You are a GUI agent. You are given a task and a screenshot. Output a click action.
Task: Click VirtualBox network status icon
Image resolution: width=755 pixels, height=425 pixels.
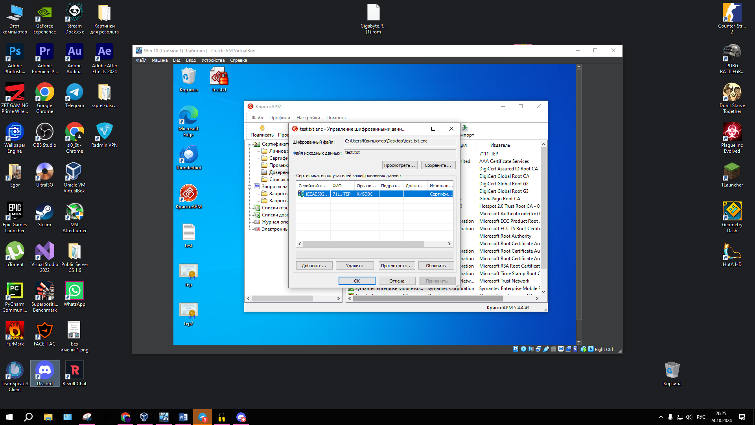(538, 349)
